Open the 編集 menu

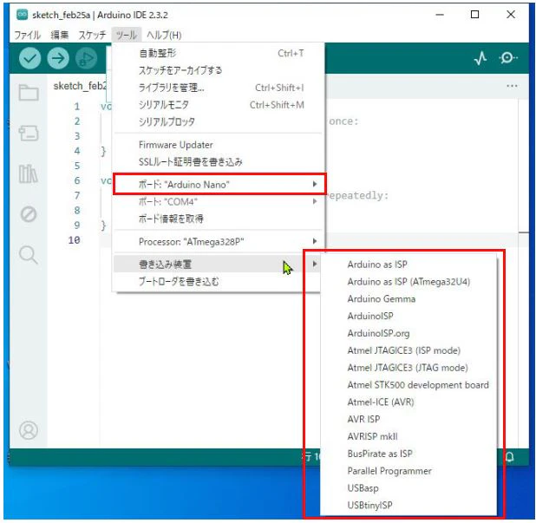point(60,35)
